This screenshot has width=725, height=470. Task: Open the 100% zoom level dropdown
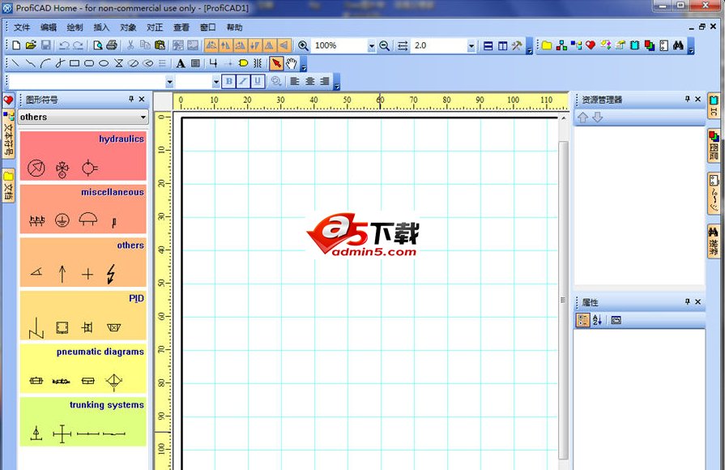click(371, 46)
